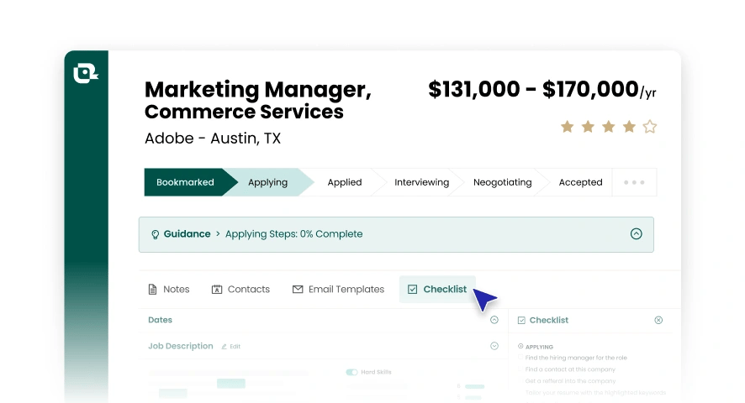Click the Contacts card icon
The height and width of the screenshot is (403, 745).
pyautogui.click(x=217, y=289)
